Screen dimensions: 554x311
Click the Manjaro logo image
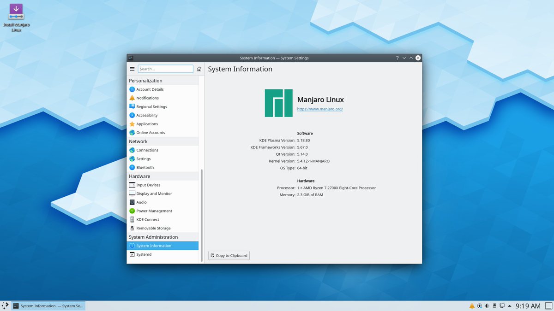tap(278, 103)
